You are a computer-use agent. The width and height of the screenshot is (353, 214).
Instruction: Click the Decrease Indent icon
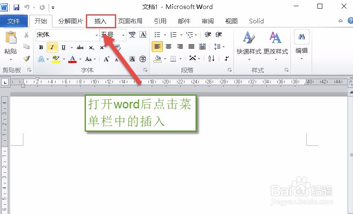click(x=207, y=35)
